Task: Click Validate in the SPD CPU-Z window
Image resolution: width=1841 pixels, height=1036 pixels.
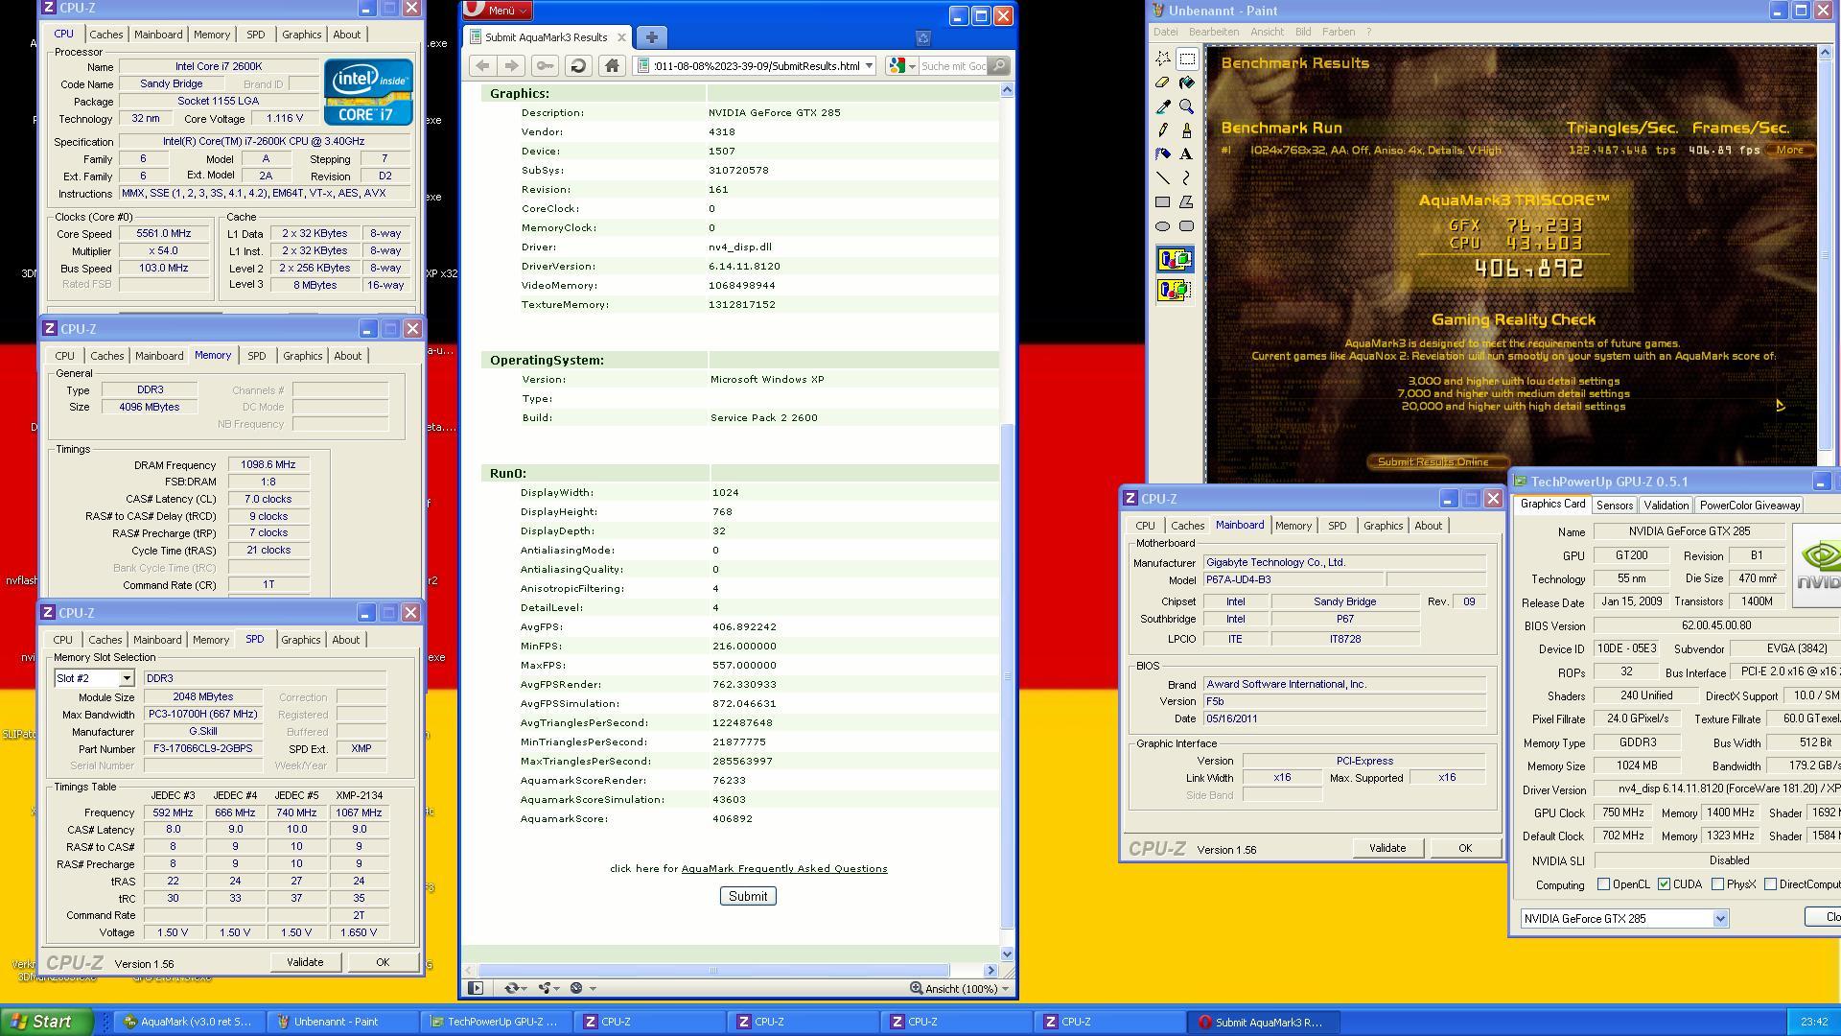Action: click(305, 962)
